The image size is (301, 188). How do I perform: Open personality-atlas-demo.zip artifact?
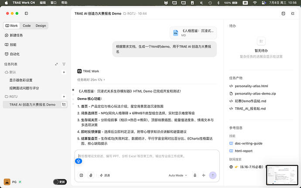253,93
